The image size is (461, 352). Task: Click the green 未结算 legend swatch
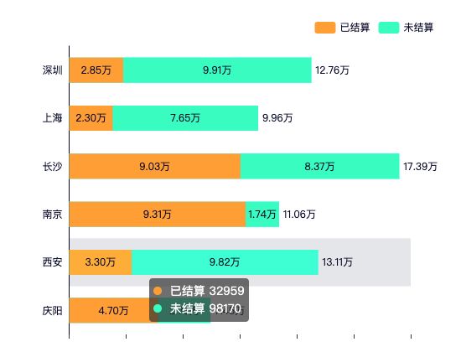tap(389, 28)
